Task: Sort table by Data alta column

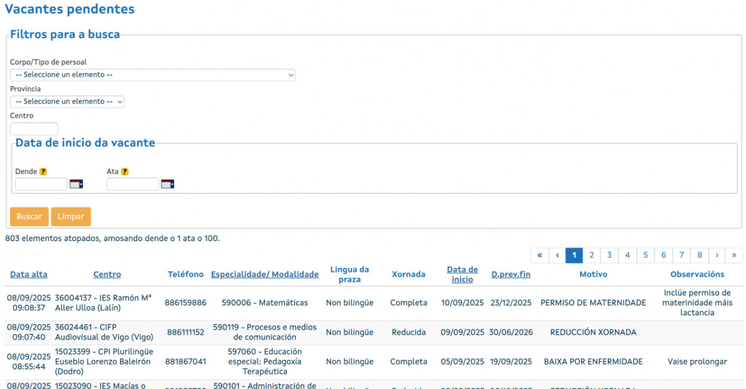Action: [29, 274]
